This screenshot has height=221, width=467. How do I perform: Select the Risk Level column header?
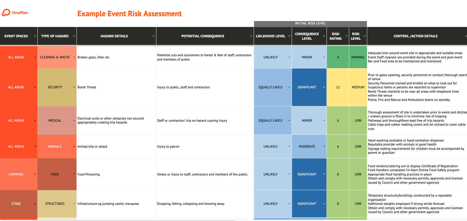click(356, 36)
